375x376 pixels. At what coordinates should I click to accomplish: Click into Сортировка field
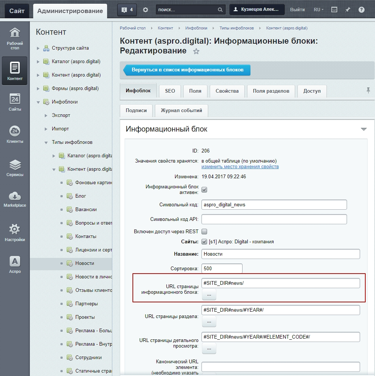tap(222, 268)
